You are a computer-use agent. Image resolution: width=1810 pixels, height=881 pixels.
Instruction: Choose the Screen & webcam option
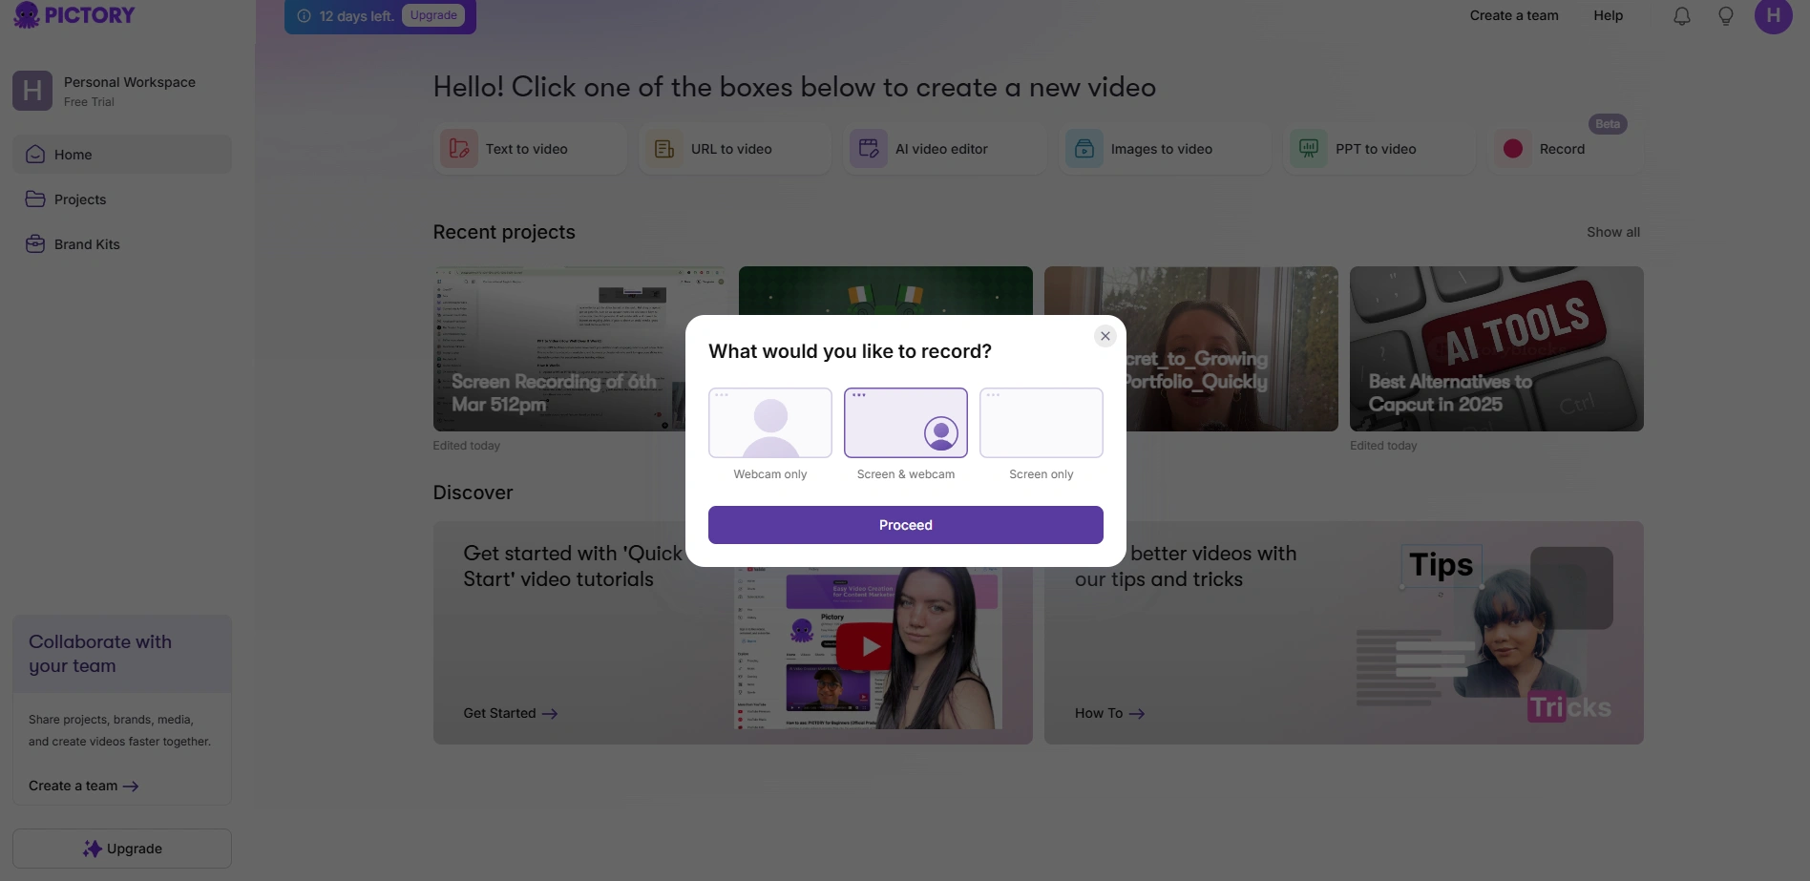coord(905,423)
